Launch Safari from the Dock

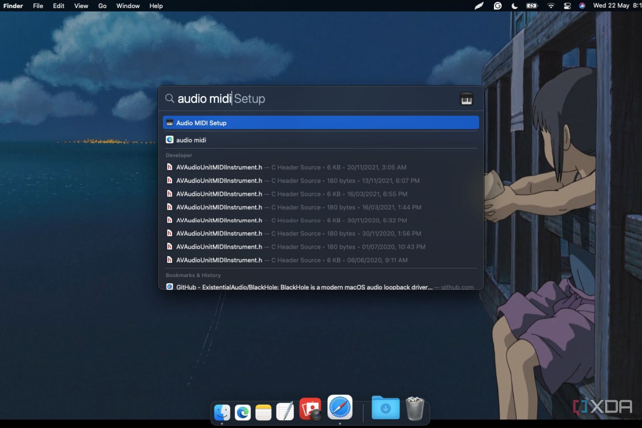340,407
